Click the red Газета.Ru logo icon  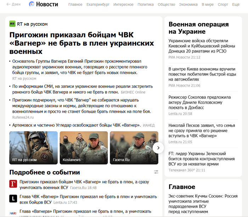13,184
